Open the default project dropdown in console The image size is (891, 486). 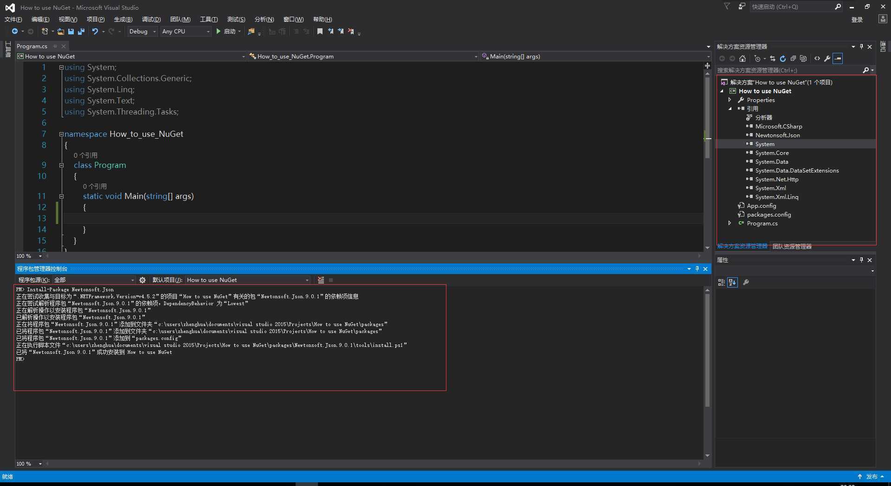point(248,280)
